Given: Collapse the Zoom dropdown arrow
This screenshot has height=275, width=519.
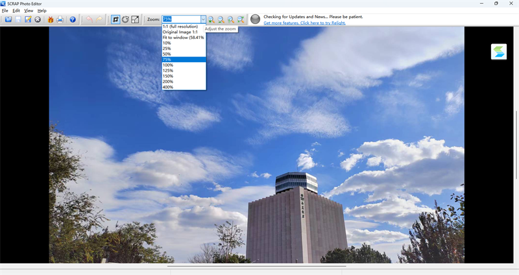Looking at the screenshot, I should pyautogui.click(x=202, y=19).
